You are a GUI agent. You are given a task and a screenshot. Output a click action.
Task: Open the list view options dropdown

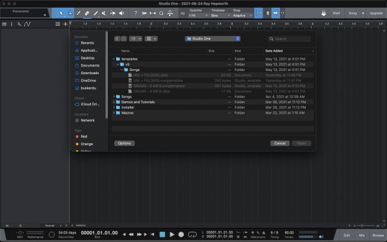[x=135, y=39]
